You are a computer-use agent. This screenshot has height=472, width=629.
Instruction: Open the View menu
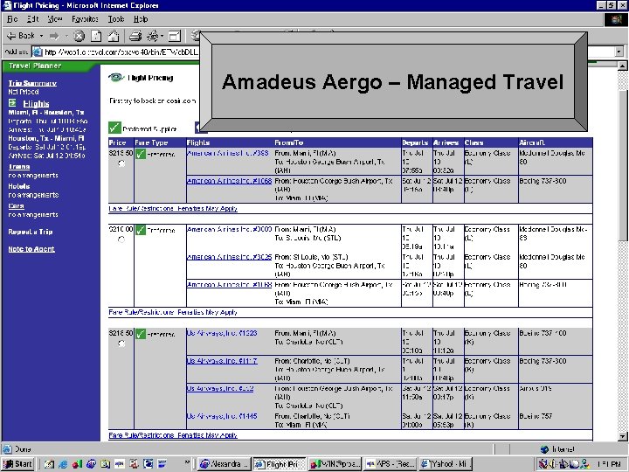click(x=55, y=19)
